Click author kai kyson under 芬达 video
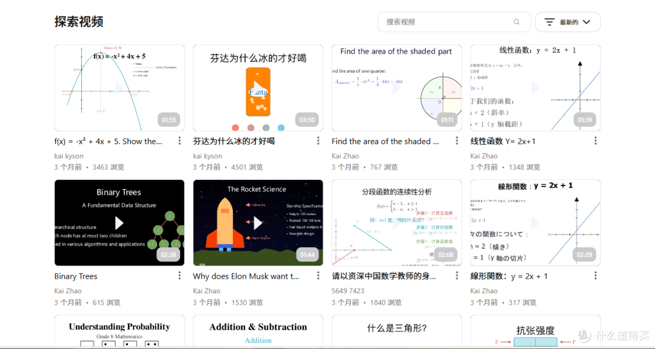The image size is (655, 349). coord(207,156)
